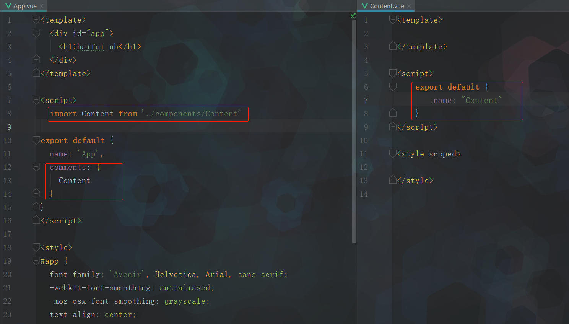
Task: Click the "Content" name string in Content.vue
Action: [x=481, y=100]
